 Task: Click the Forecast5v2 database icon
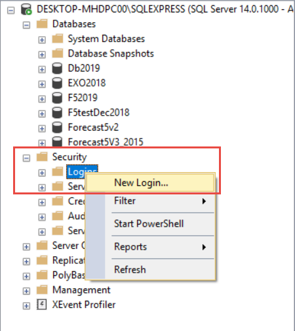click(x=57, y=127)
